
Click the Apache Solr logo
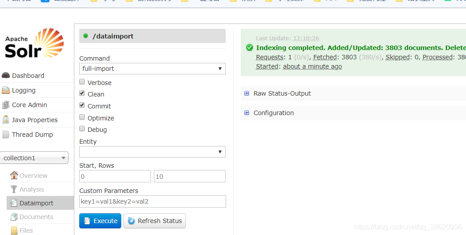35,43
